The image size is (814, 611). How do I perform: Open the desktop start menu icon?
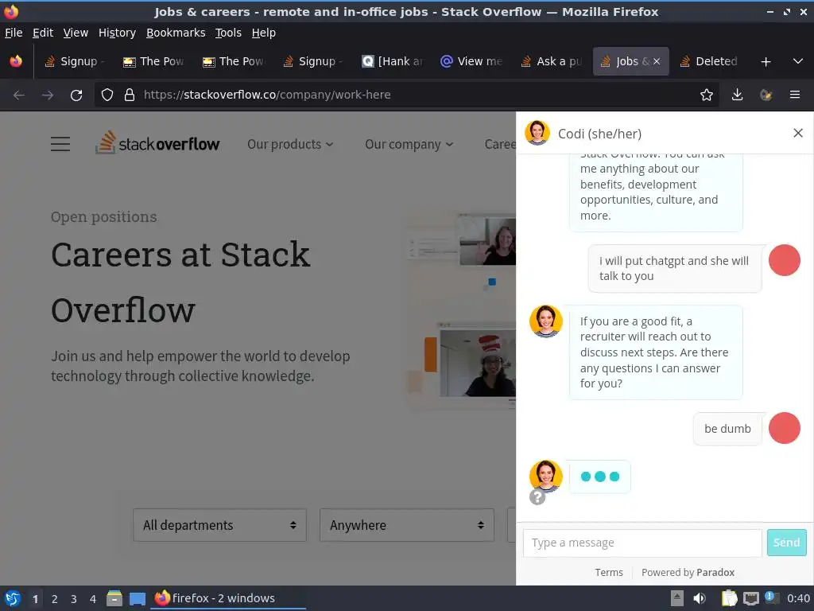click(13, 598)
